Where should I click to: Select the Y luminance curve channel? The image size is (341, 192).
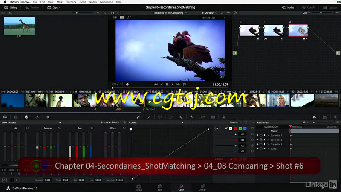pyautogui.click(x=231, y=128)
